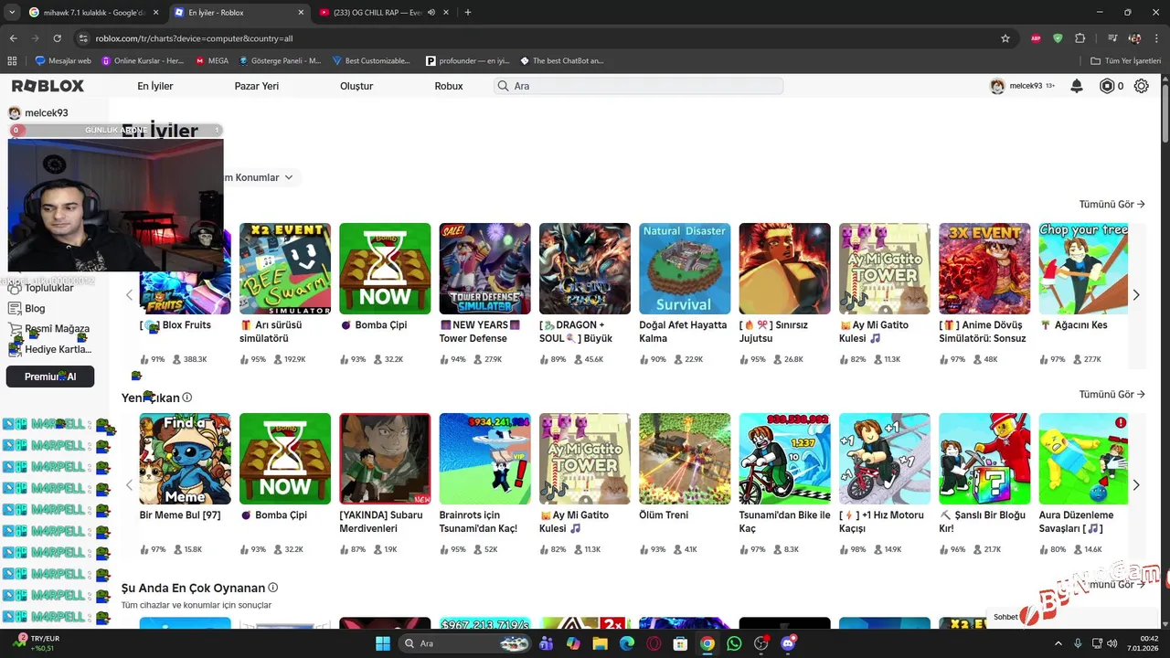Screen dimensions: 1170x658
Task: Click Tümünü Gör for Yeni Çıkan
Action: pyautogui.click(x=1111, y=395)
